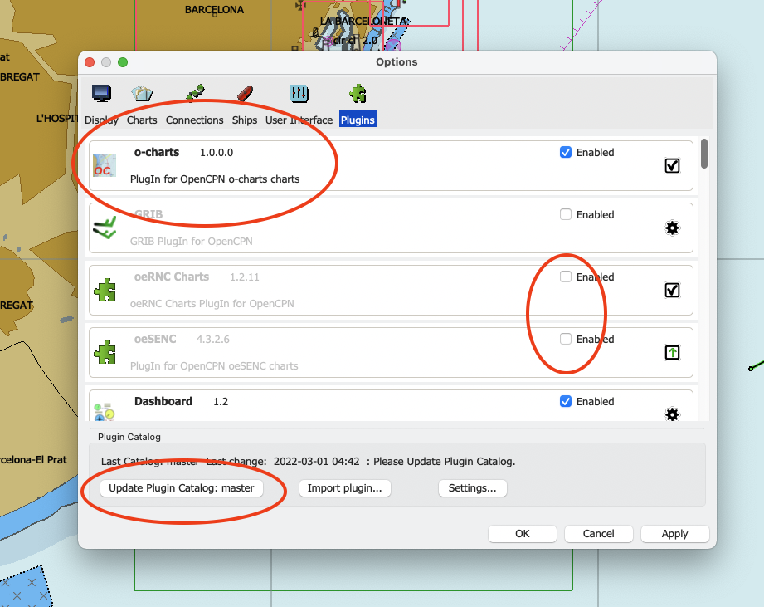Click the Dashboard plugin gear icon
Screen dimensions: 764x607
(673, 414)
